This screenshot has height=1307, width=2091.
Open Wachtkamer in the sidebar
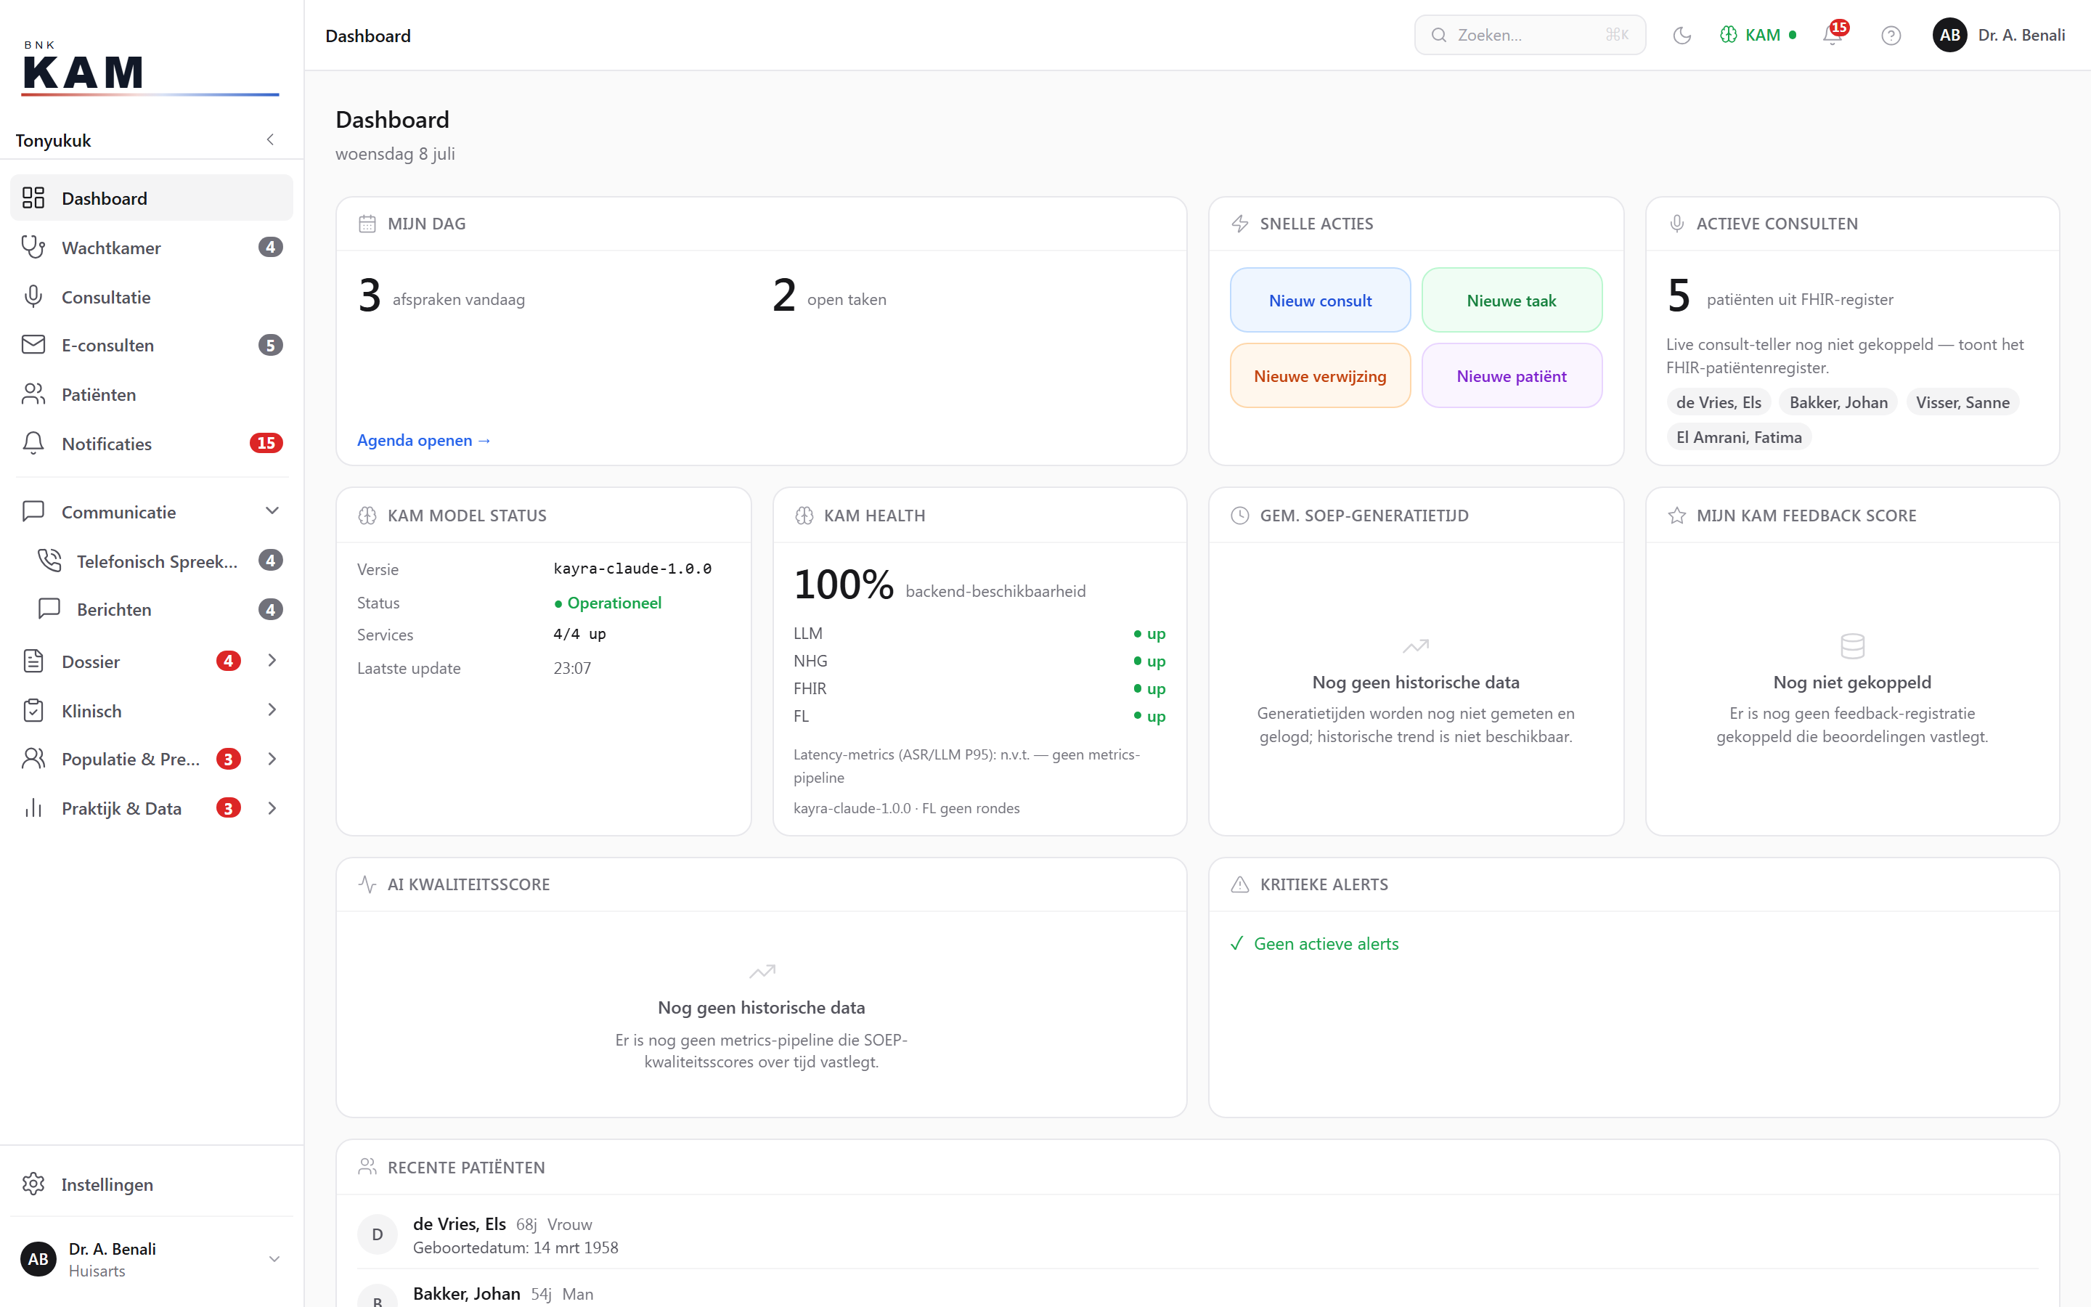pos(151,247)
